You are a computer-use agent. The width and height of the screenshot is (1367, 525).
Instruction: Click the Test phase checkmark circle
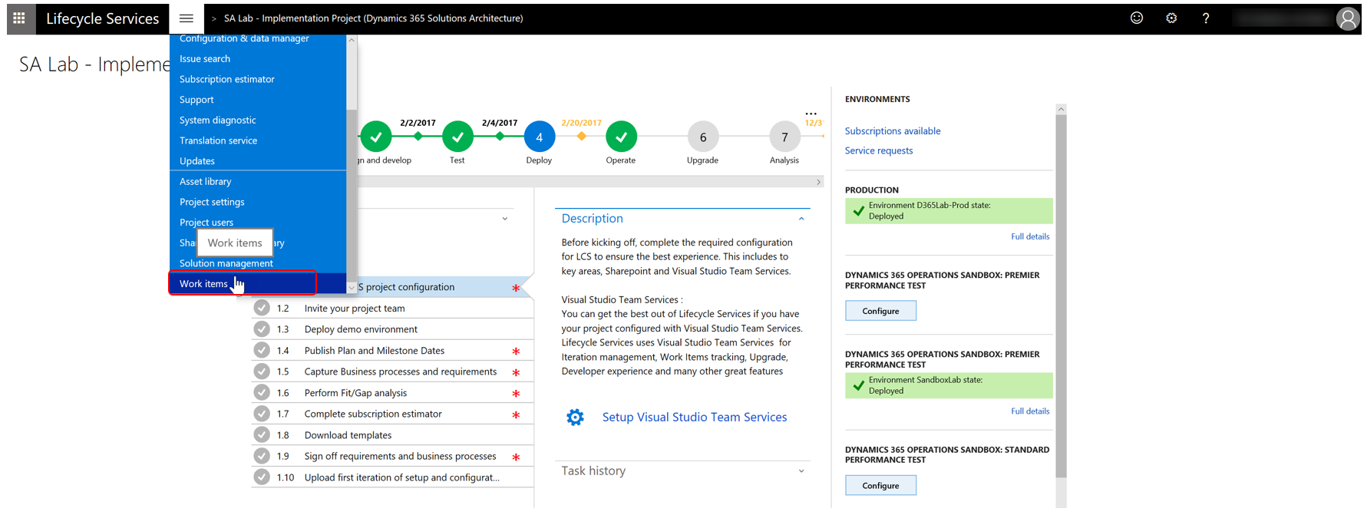tap(457, 137)
